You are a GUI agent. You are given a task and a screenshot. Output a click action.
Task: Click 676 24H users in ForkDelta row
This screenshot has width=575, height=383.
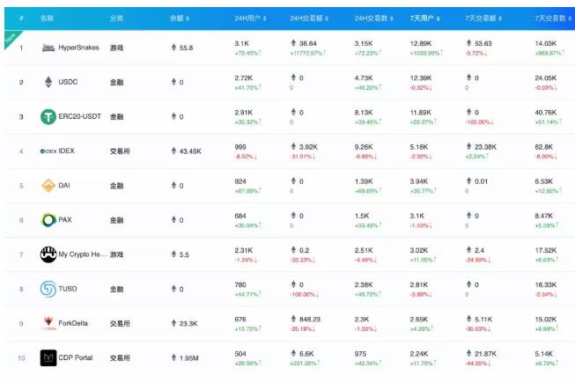pyautogui.click(x=240, y=319)
